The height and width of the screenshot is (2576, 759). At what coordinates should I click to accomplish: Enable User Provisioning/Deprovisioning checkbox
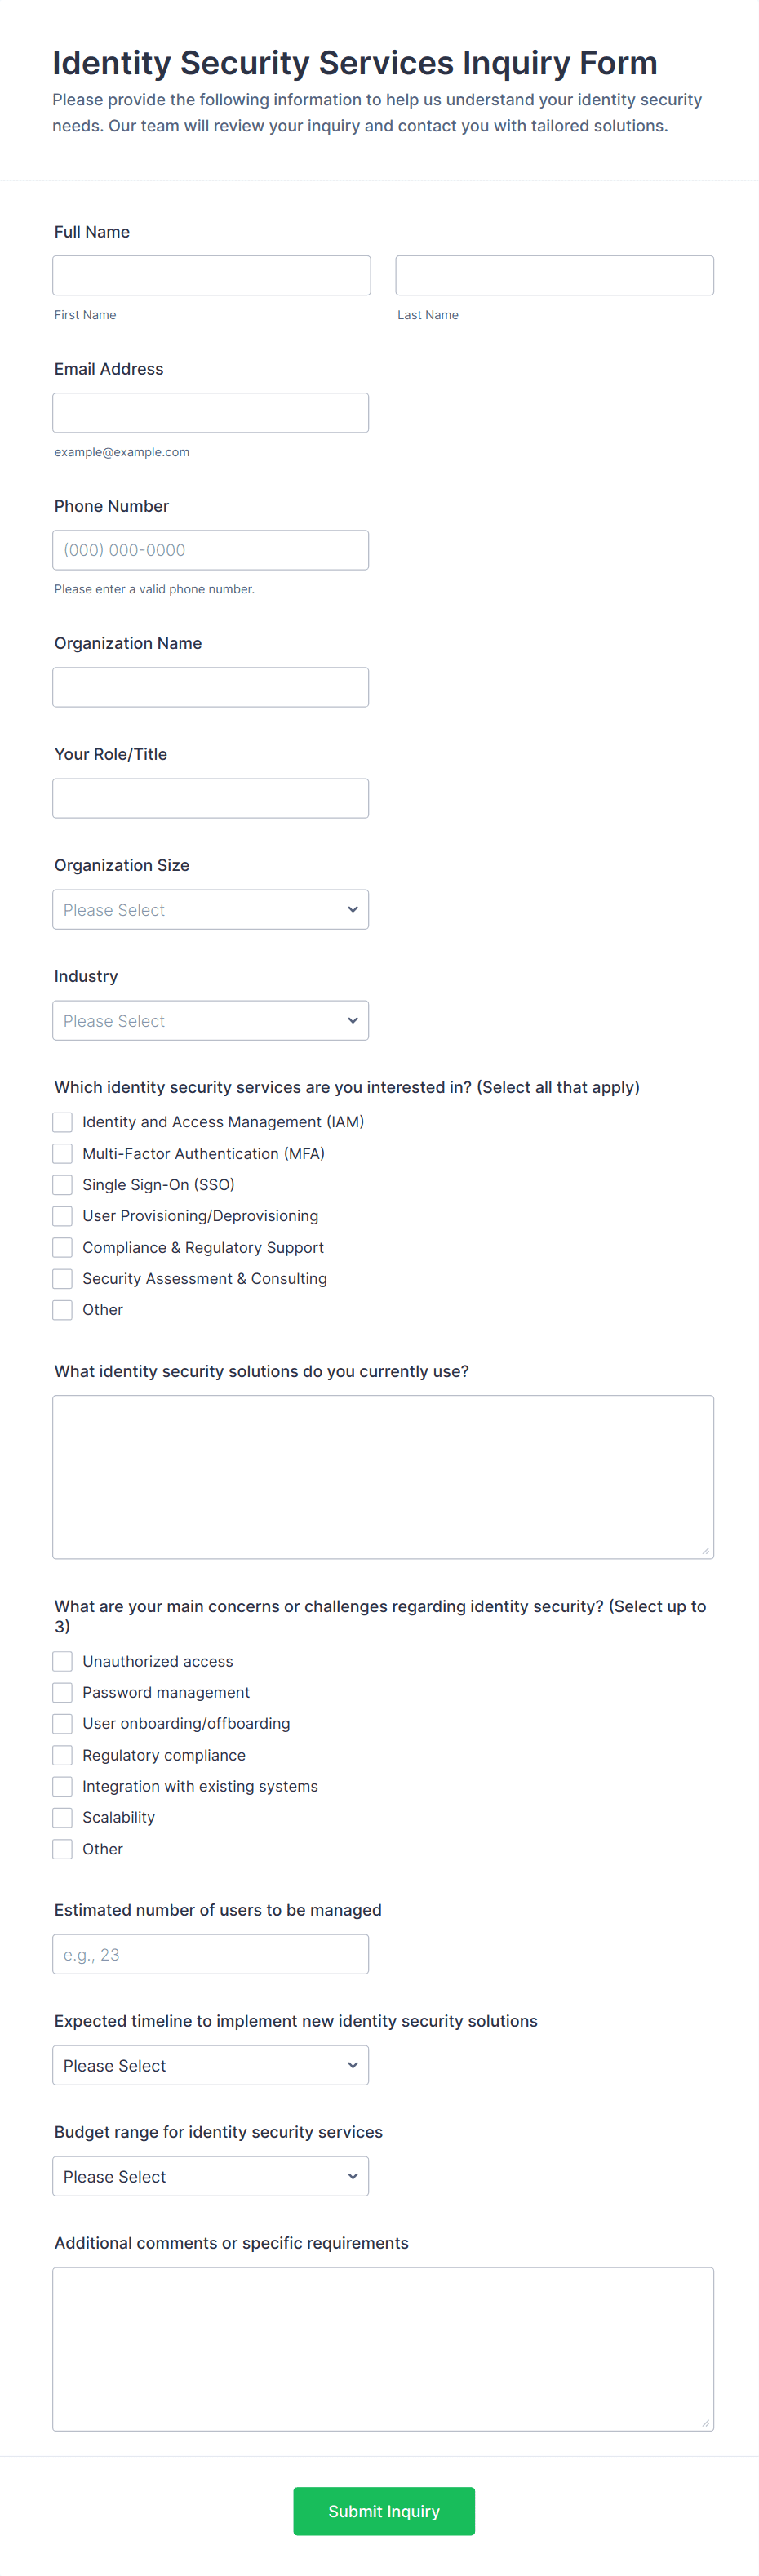[63, 1216]
